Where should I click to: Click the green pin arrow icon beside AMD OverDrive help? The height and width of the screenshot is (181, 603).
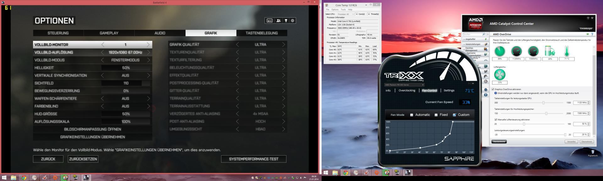click(587, 34)
